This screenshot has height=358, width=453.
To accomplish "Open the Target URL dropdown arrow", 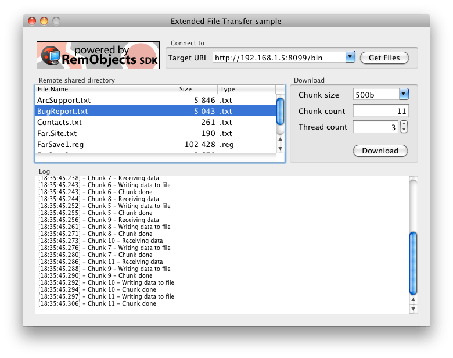I will [350, 57].
